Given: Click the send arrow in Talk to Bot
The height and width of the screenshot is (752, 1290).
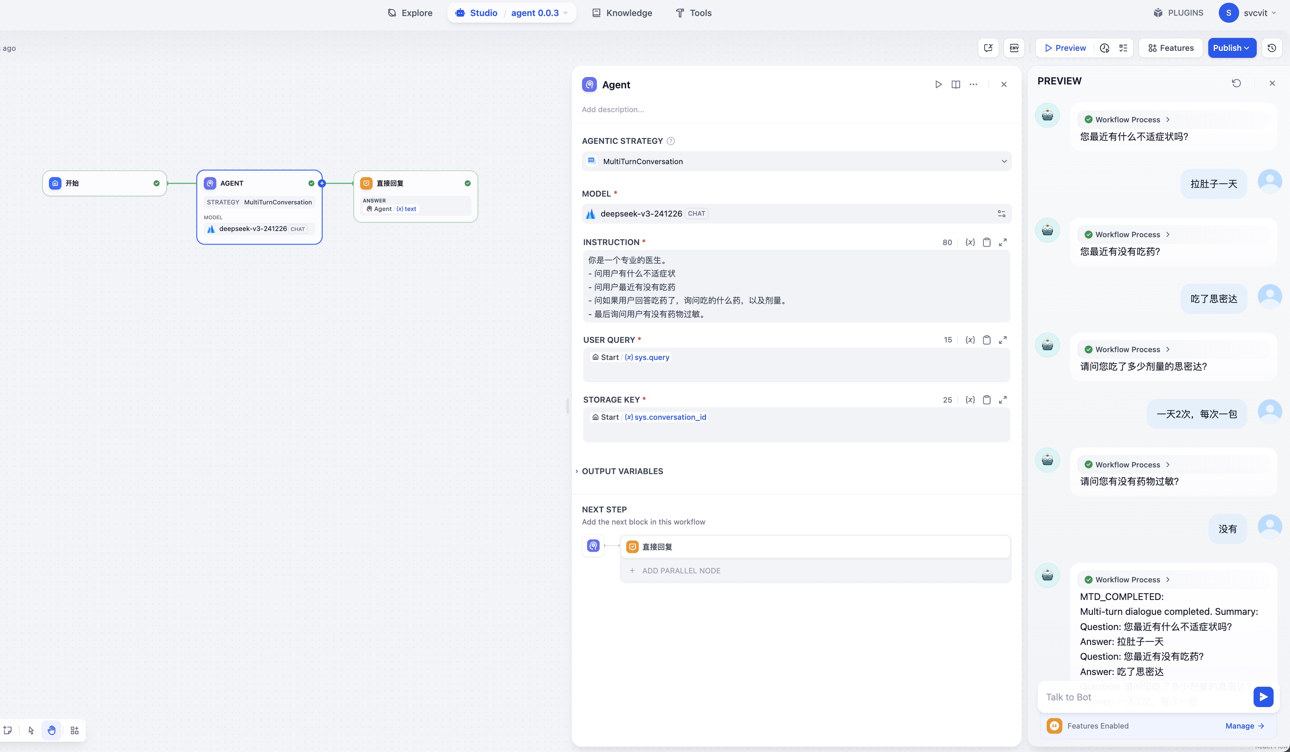Looking at the screenshot, I should [x=1263, y=697].
